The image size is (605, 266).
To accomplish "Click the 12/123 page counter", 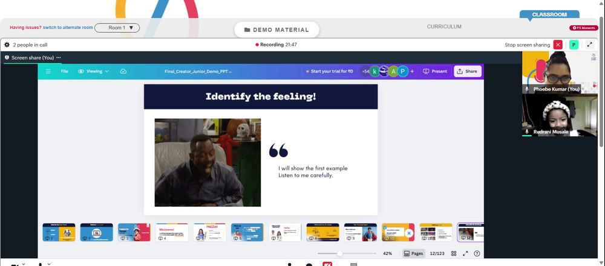I will click(x=437, y=253).
